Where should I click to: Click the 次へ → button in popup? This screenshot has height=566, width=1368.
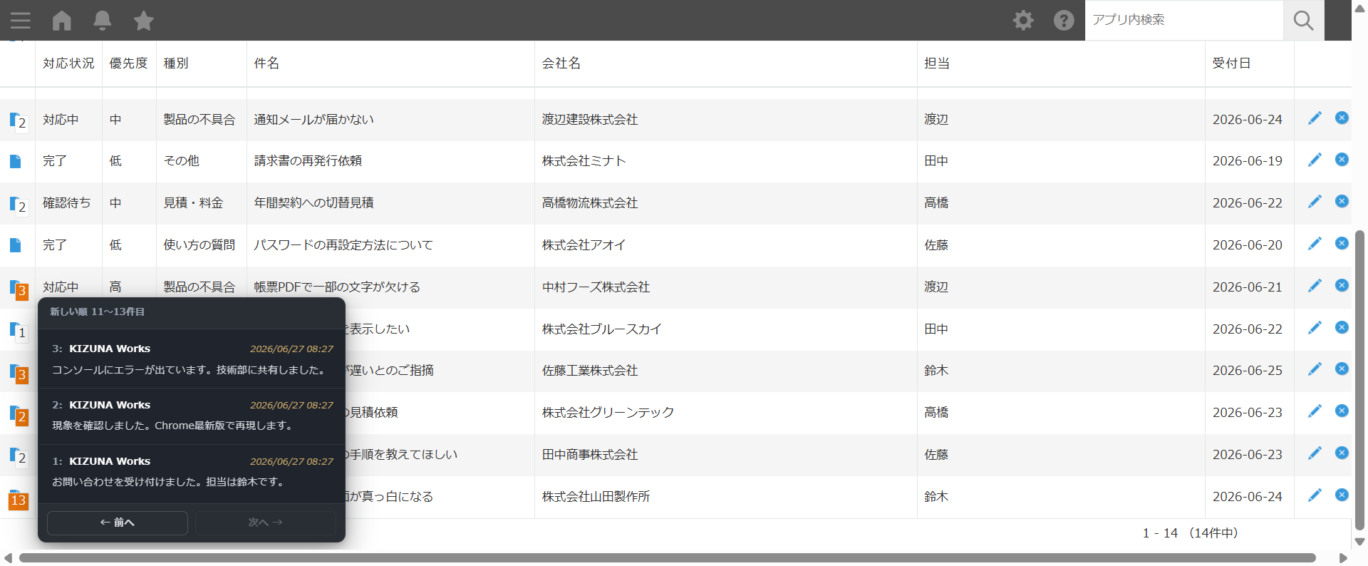click(x=266, y=523)
